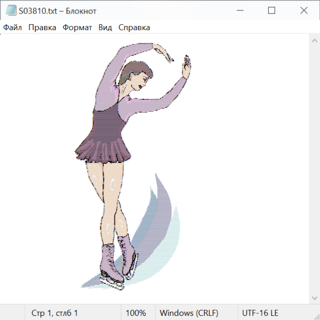This screenshot has width=320, height=320.
Task: Open the Справка menu
Action: (134, 28)
